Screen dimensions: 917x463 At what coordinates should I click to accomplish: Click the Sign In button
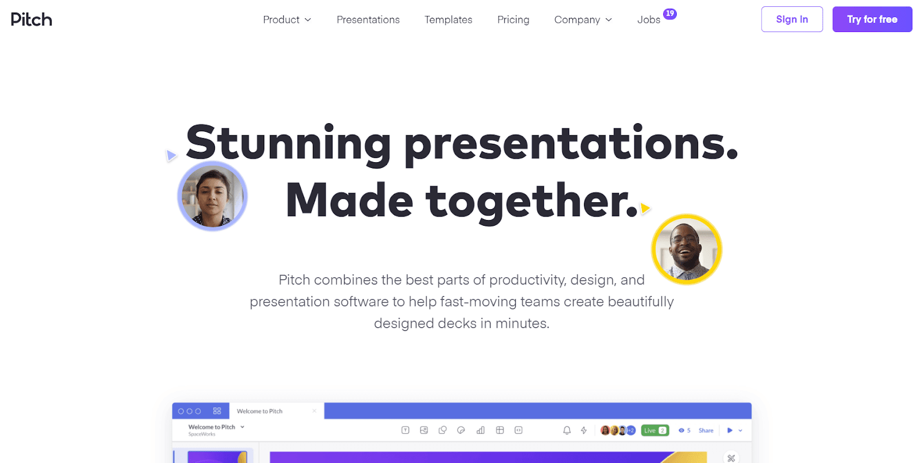[791, 19]
